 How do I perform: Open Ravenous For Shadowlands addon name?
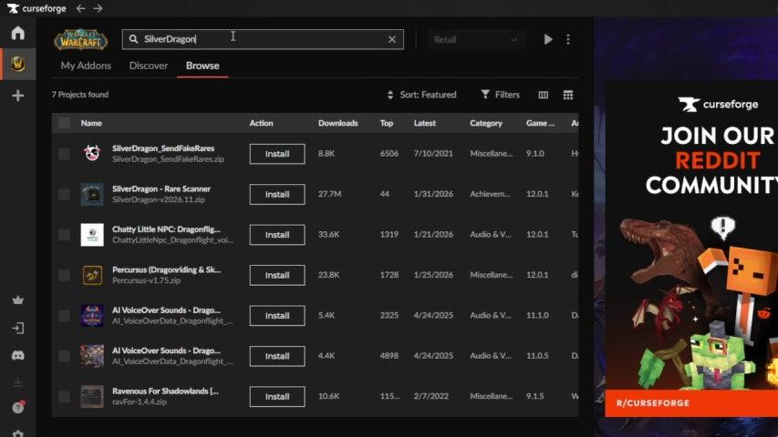click(165, 391)
